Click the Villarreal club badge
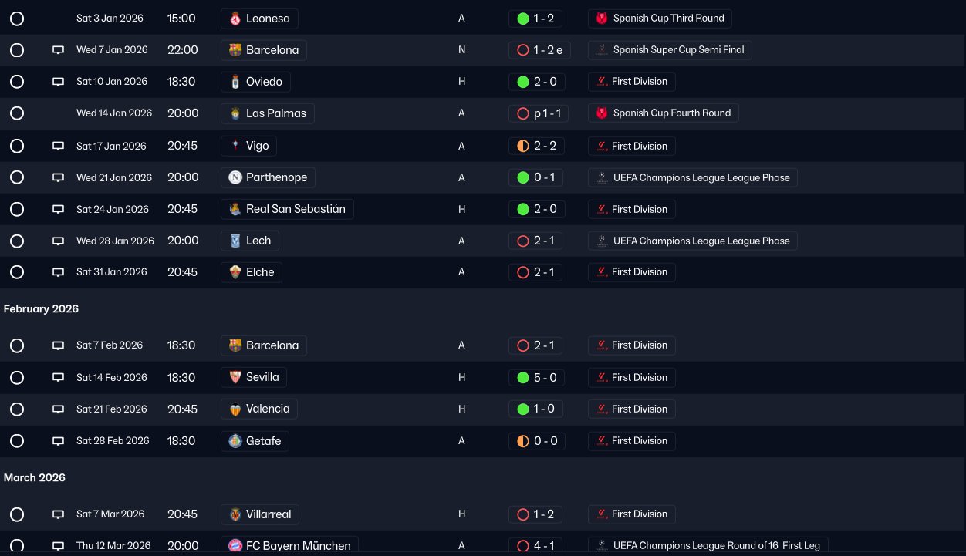This screenshot has width=966, height=556. (235, 514)
